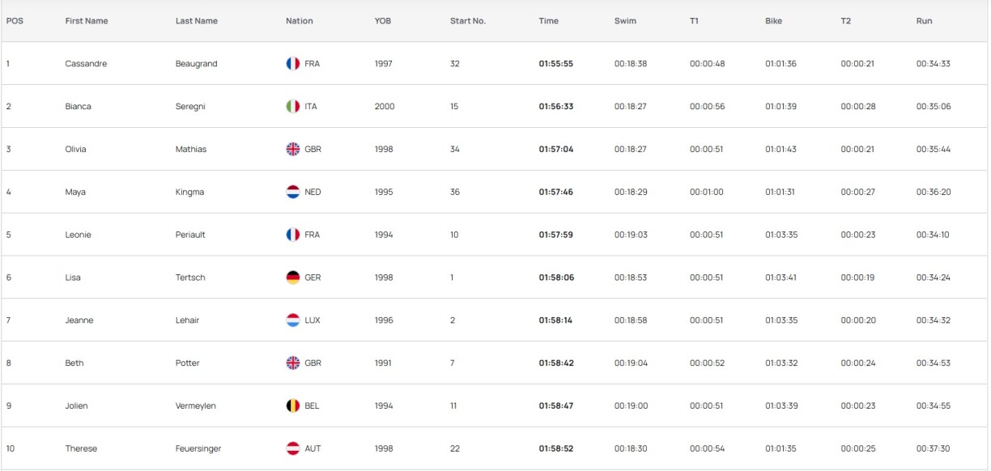The image size is (991, 471).
Task: Click the YOB column header
Action: click(382, 21)
